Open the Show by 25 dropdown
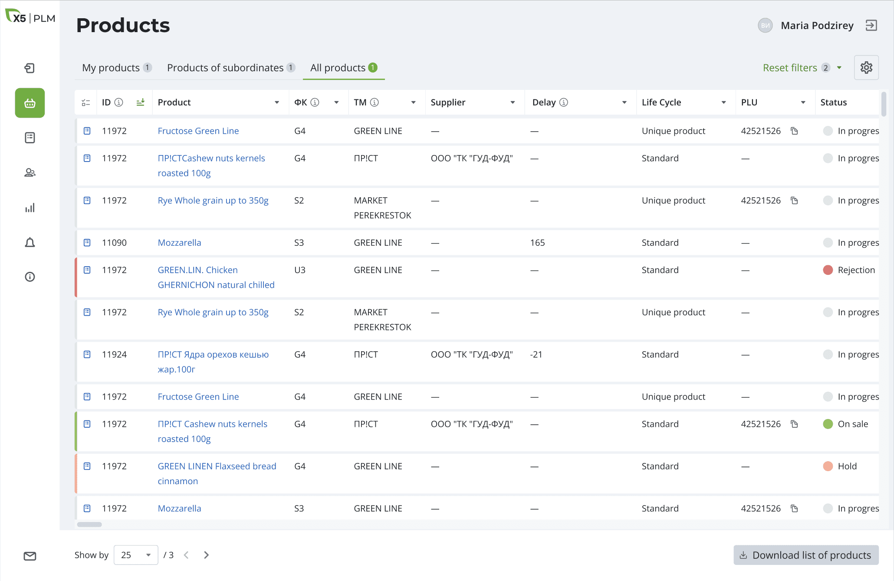 click(136, 555)
